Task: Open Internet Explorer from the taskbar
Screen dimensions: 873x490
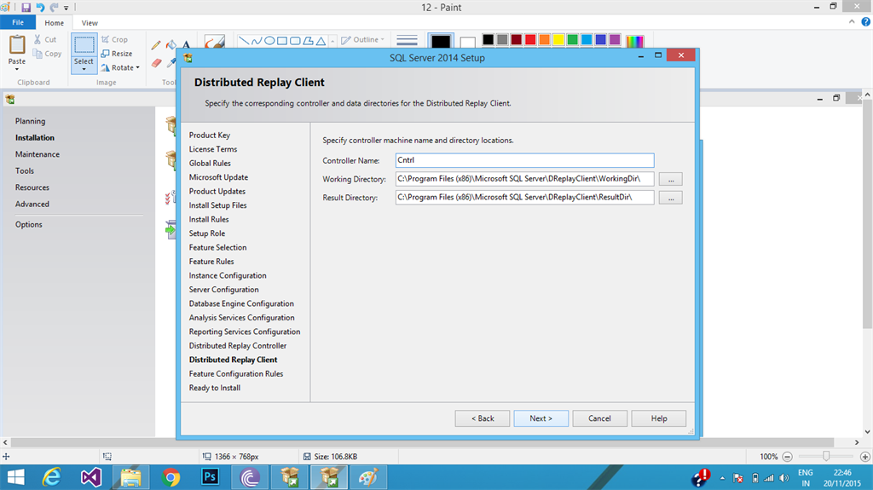Action: point(52,477)
